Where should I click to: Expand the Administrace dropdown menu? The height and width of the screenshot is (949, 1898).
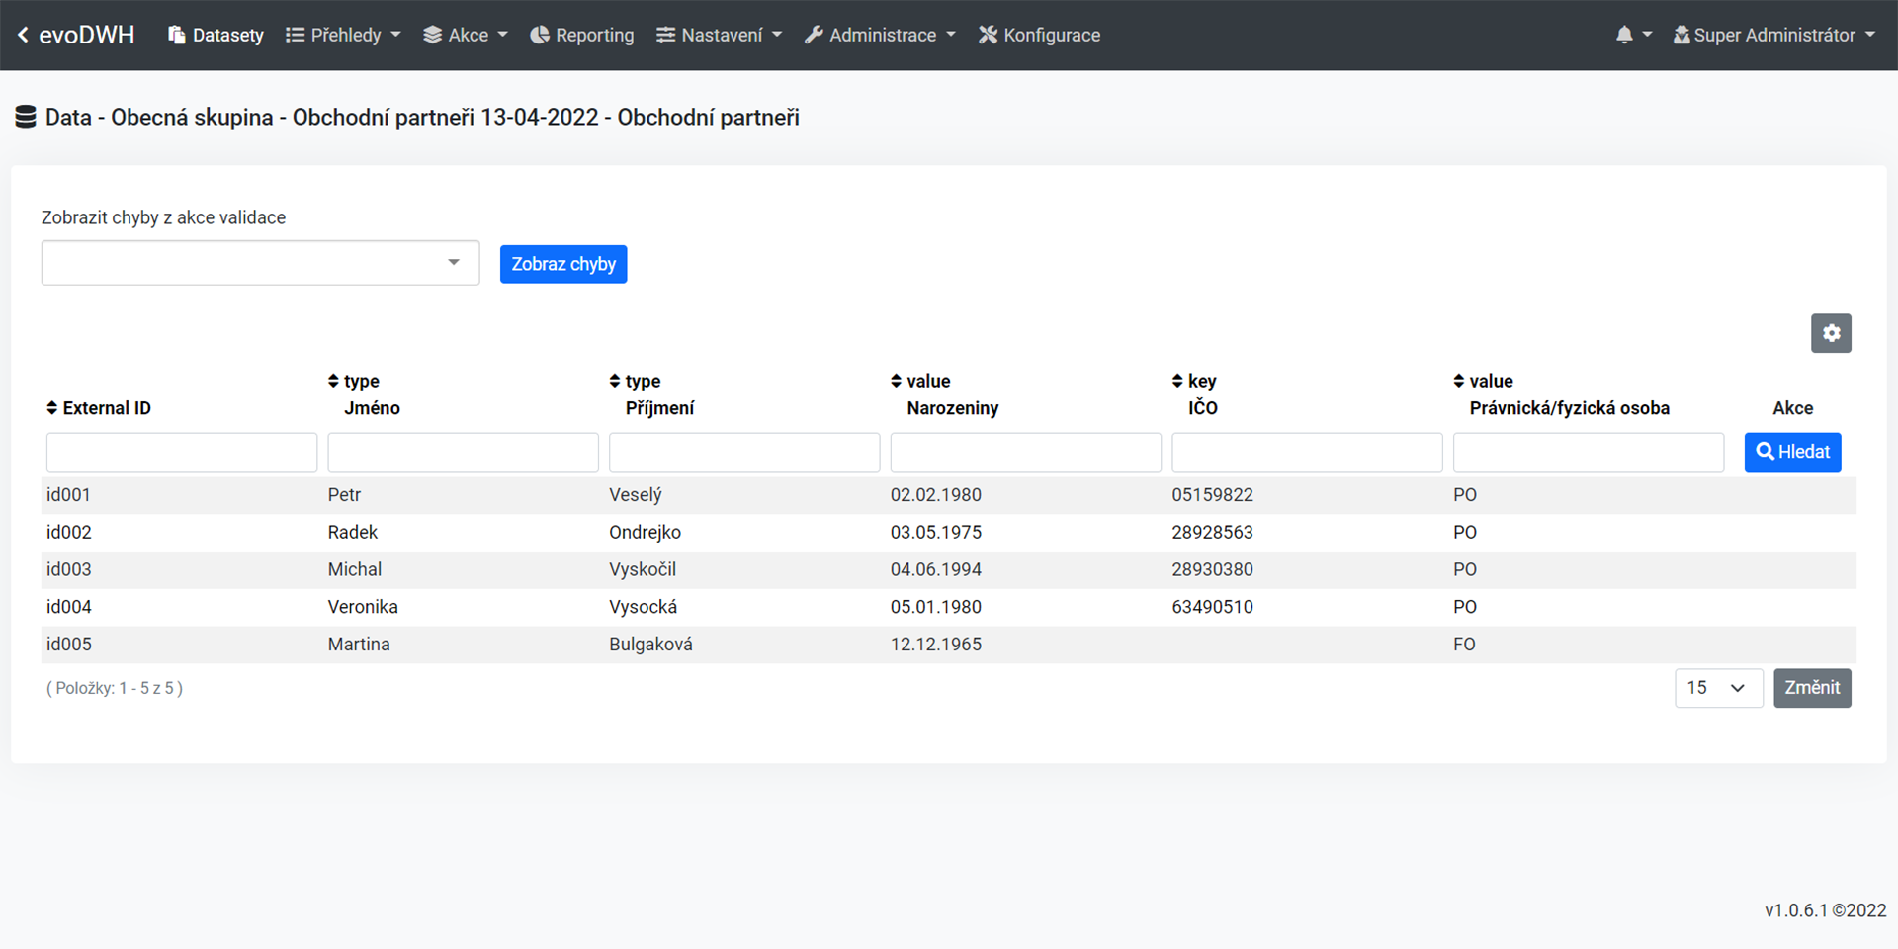(x=880, y=35)
